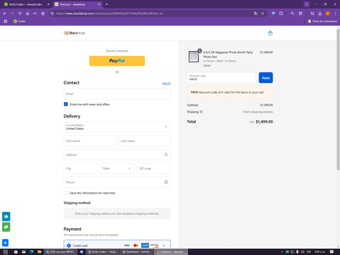Click the Address input field
340x255 pixels.
click(117, 155)
